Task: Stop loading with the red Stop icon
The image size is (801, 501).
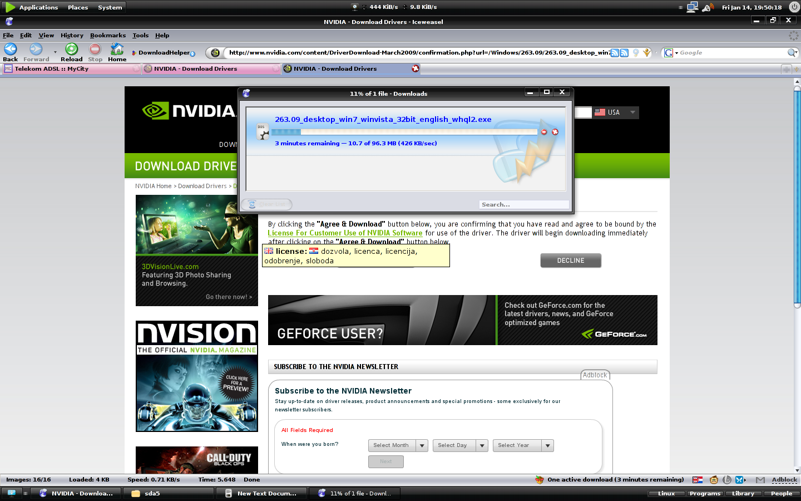Action: 95,50
